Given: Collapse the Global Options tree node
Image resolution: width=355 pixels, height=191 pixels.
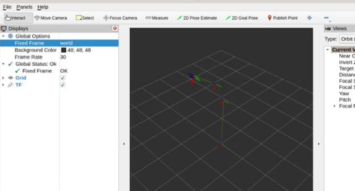Looking at the screenshot, I should [3, 36].
